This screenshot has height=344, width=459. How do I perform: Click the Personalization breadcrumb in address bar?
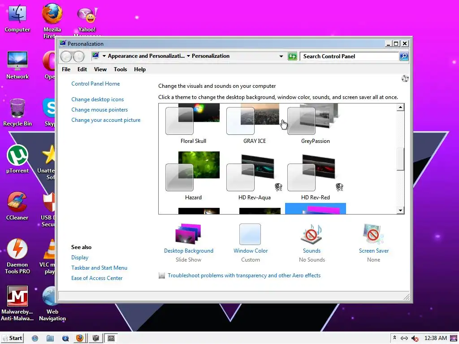click(211, 56)
